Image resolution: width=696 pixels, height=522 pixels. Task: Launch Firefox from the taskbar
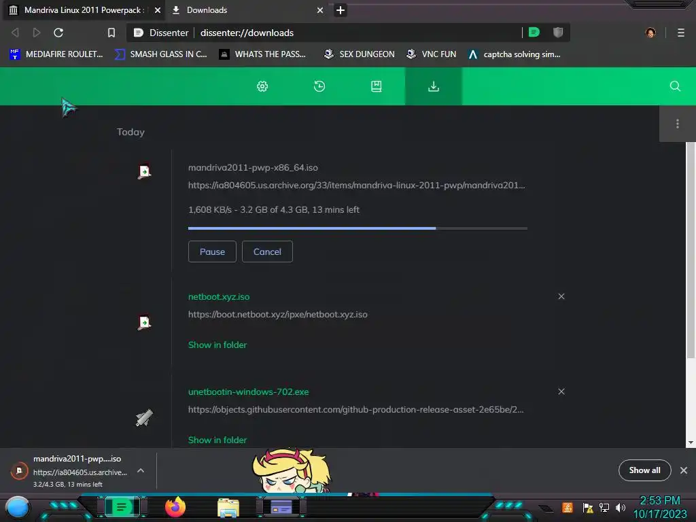[175, 507]
